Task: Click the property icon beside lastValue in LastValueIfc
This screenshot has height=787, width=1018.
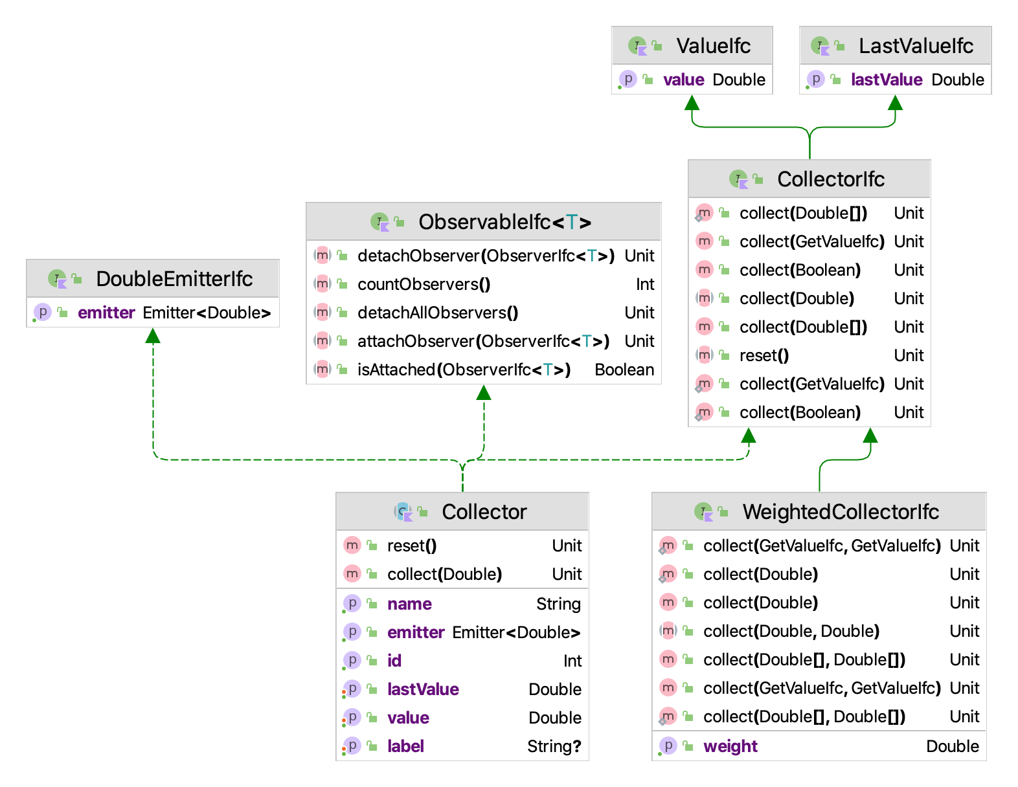Action: click(x=815, y=80)
